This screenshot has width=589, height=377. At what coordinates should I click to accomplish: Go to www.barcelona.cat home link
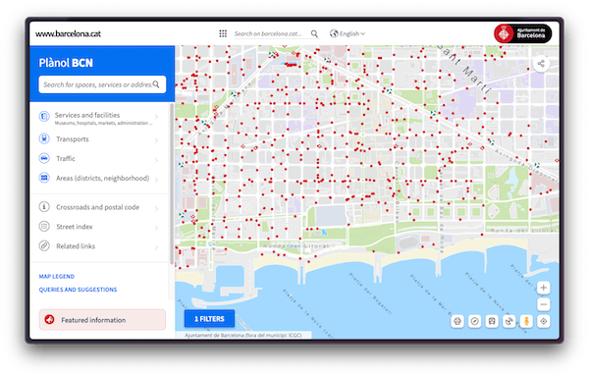coord(68,33)
